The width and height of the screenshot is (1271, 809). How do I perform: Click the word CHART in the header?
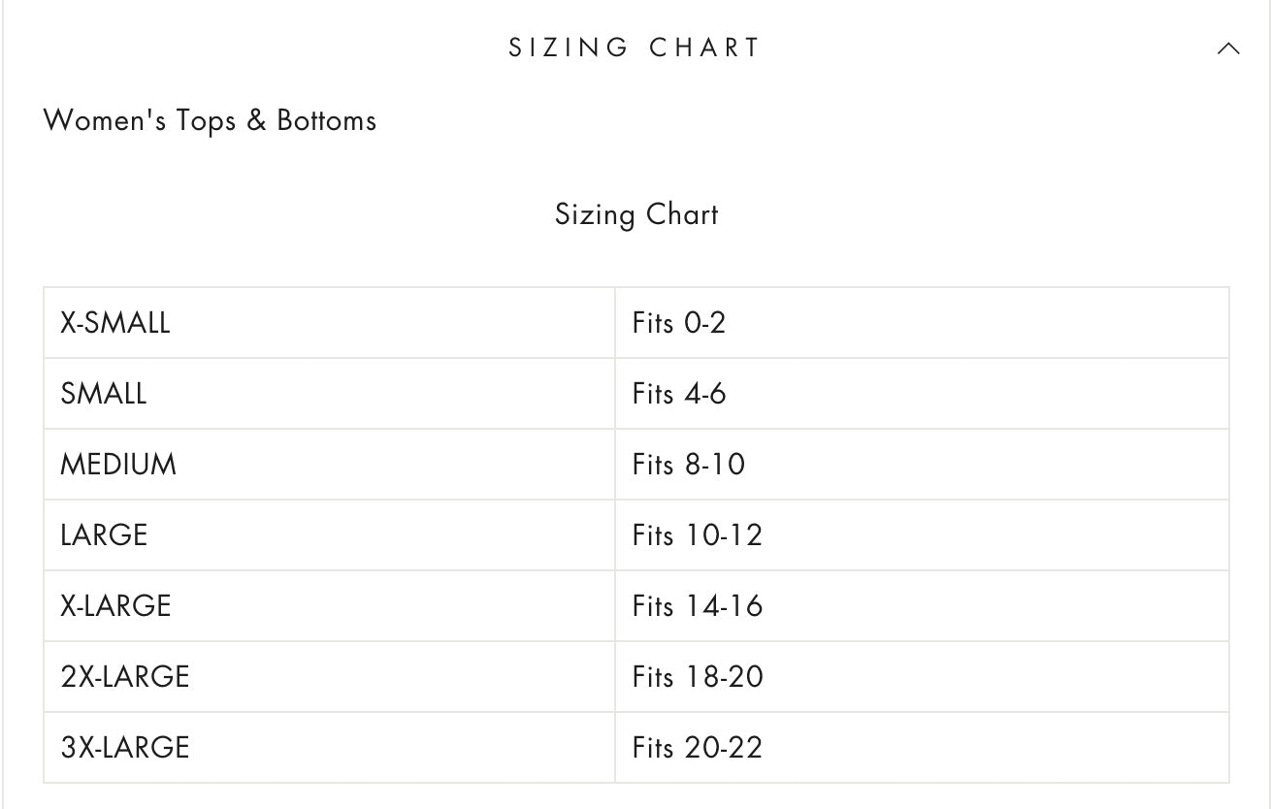(x=704, y=48)
